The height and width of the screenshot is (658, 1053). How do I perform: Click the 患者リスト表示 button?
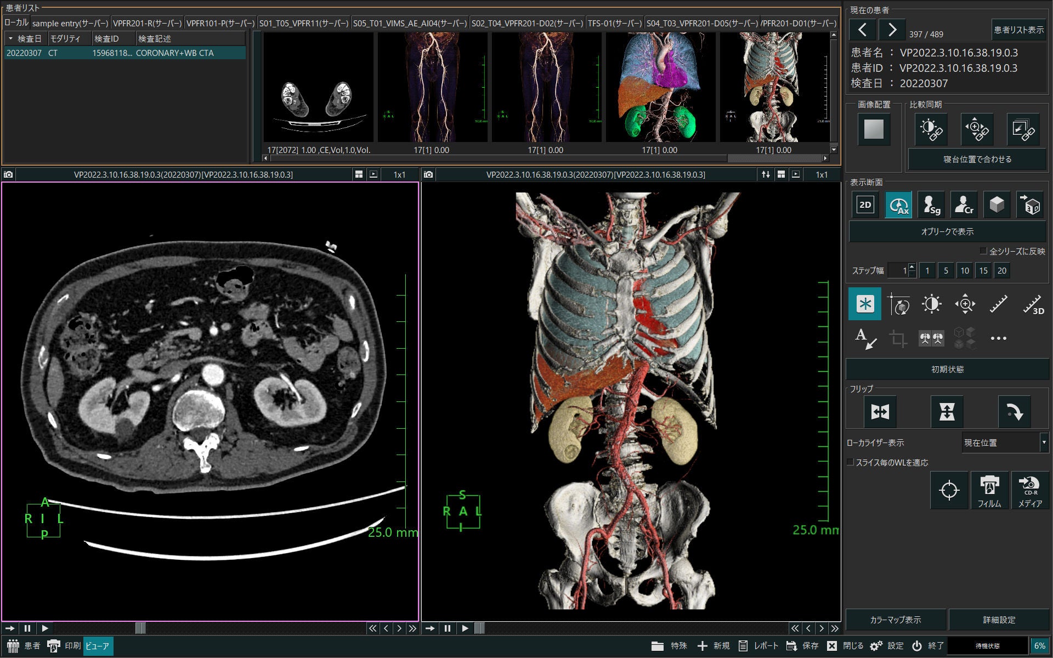tap(1019, 30)
